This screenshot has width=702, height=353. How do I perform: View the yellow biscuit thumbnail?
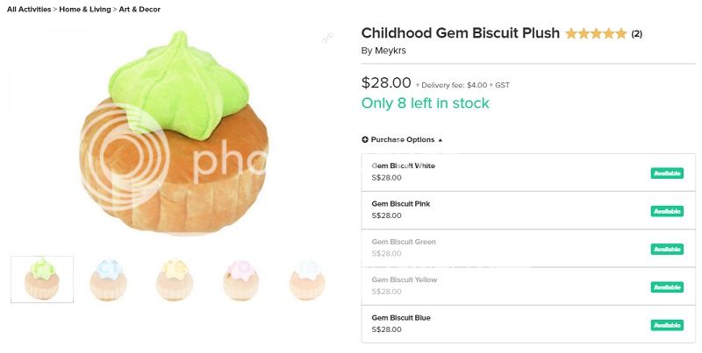[x=175, y=279]
